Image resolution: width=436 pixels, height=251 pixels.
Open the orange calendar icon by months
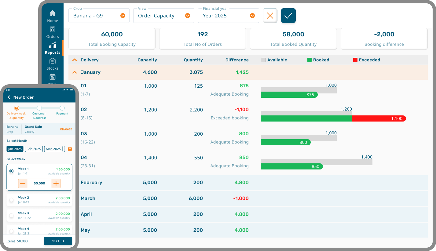click(x=70, y=149)
